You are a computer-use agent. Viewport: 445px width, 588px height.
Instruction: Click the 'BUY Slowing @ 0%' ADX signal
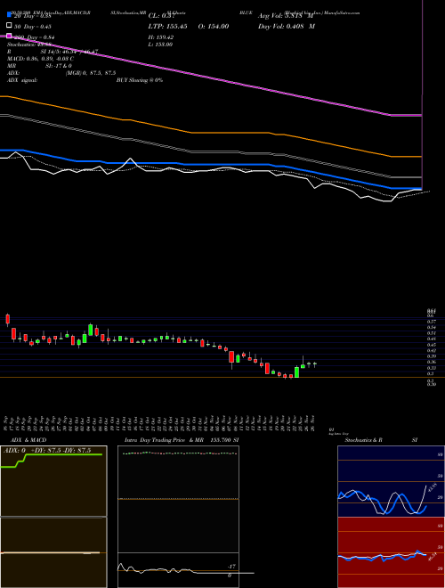point(140,80)
